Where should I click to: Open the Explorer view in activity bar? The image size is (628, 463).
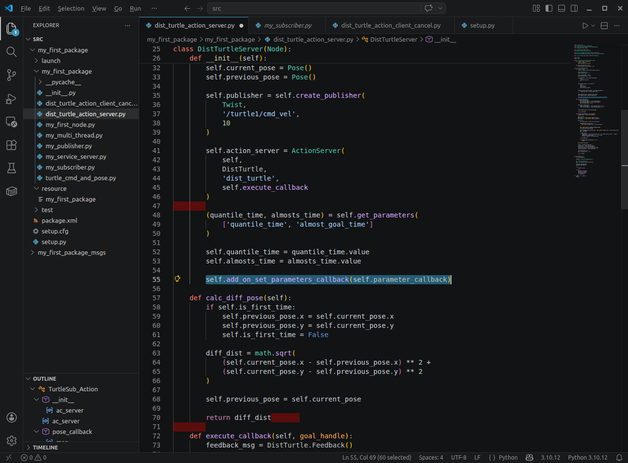pos(12,29)
